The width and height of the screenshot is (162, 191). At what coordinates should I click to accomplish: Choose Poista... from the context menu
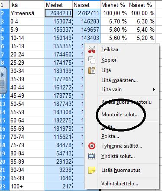click(110, 136)
